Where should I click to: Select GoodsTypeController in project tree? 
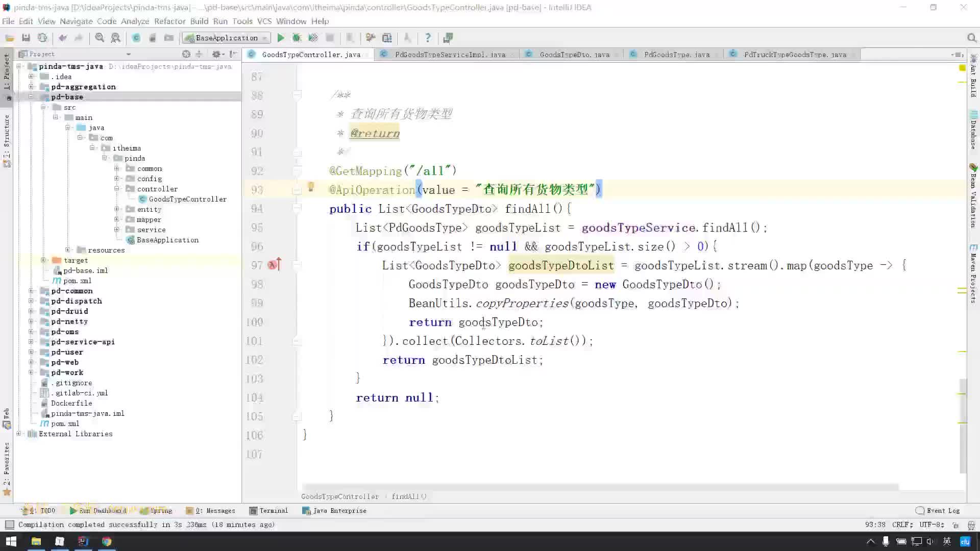(x=182, y=199)
